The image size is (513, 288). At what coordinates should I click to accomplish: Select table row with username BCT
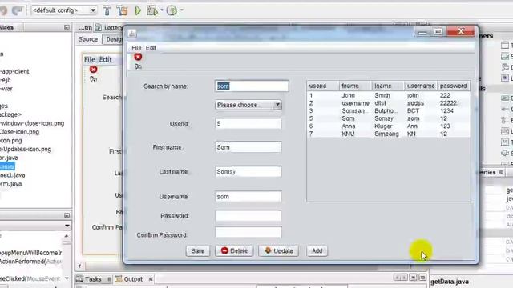coord(389,110)
